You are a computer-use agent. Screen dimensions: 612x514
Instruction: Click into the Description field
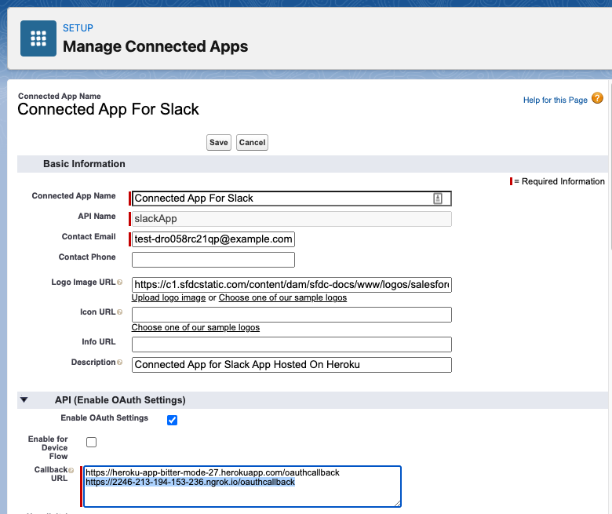(292, 365)
